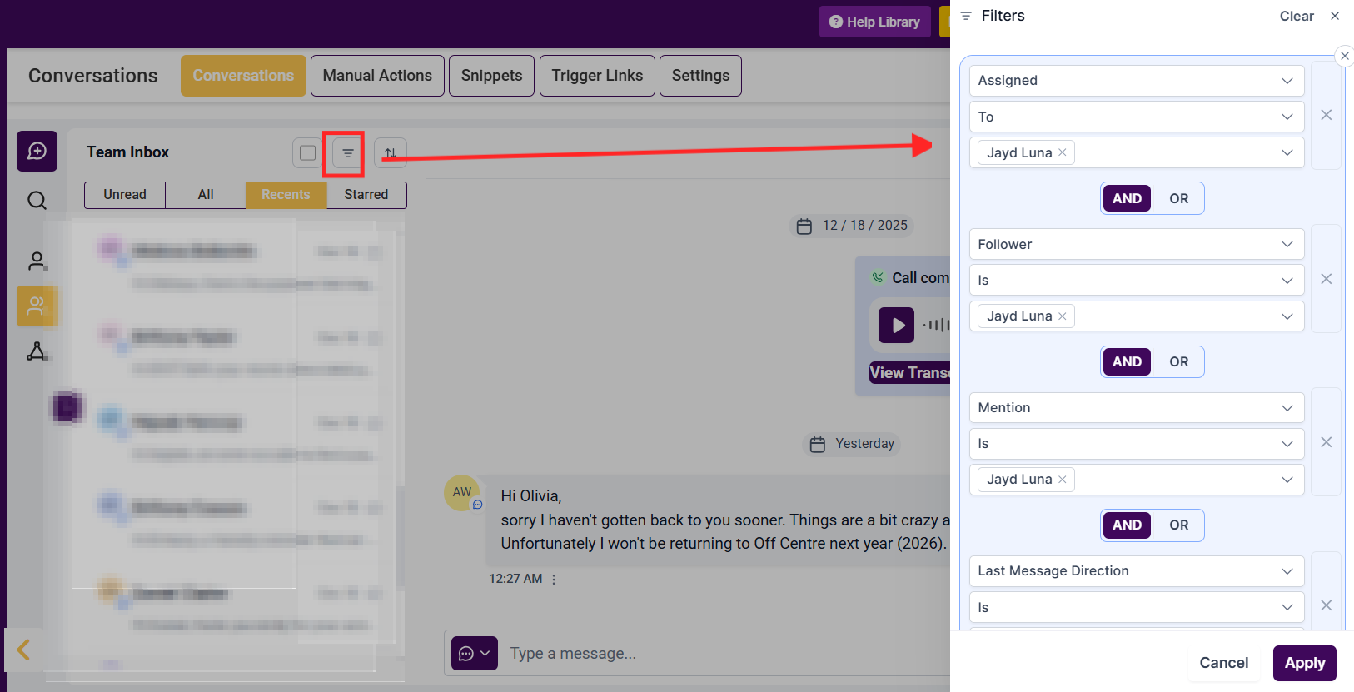This screenshot has height=692, width=1354.
Task: Close the Filters panel
Action: tap(1335, 16)
